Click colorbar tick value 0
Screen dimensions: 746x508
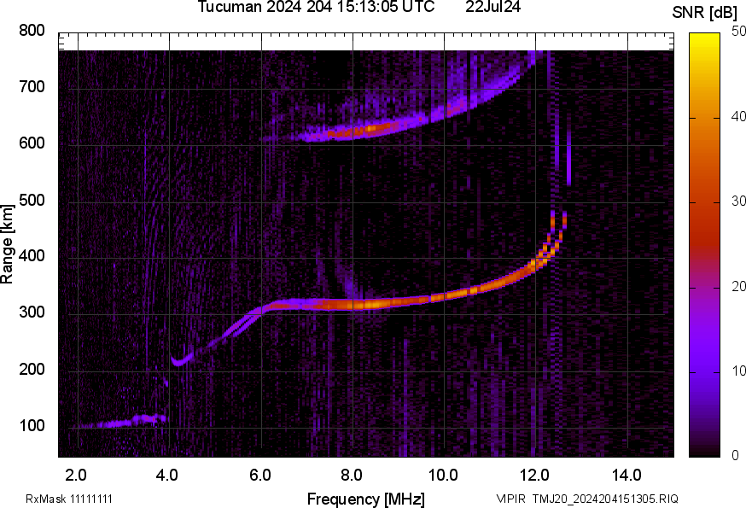tap(735, 456)
